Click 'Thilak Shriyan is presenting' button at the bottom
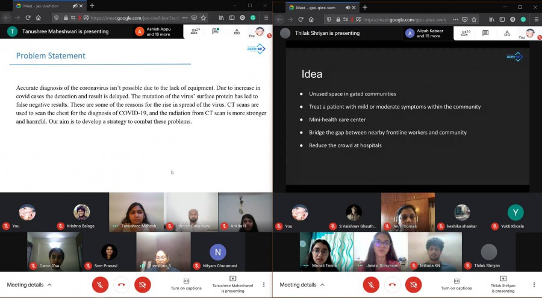 pos(503,284)
